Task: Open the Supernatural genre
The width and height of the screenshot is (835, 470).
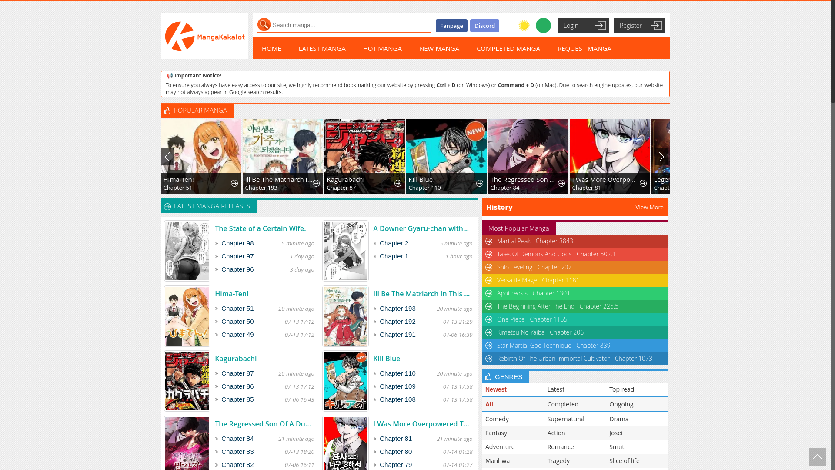Action: (x=566, y=419)
